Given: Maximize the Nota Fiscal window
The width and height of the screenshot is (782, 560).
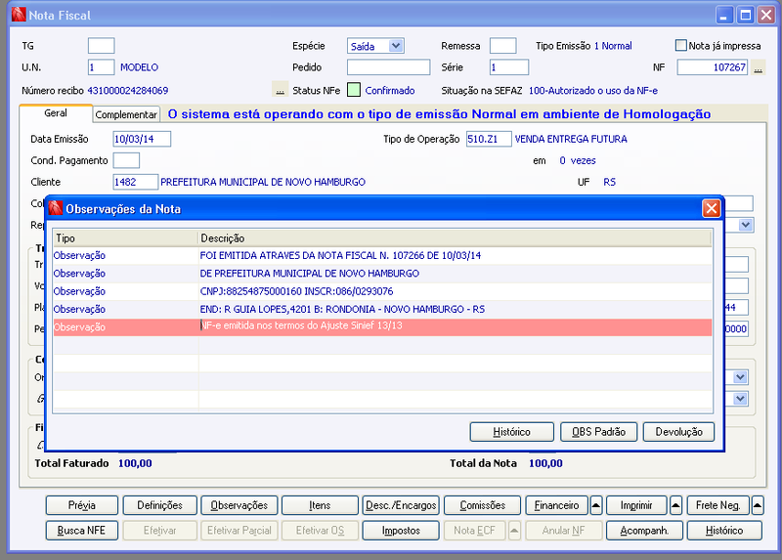Looking at the screenshot, I should click(x=746, y=15).
